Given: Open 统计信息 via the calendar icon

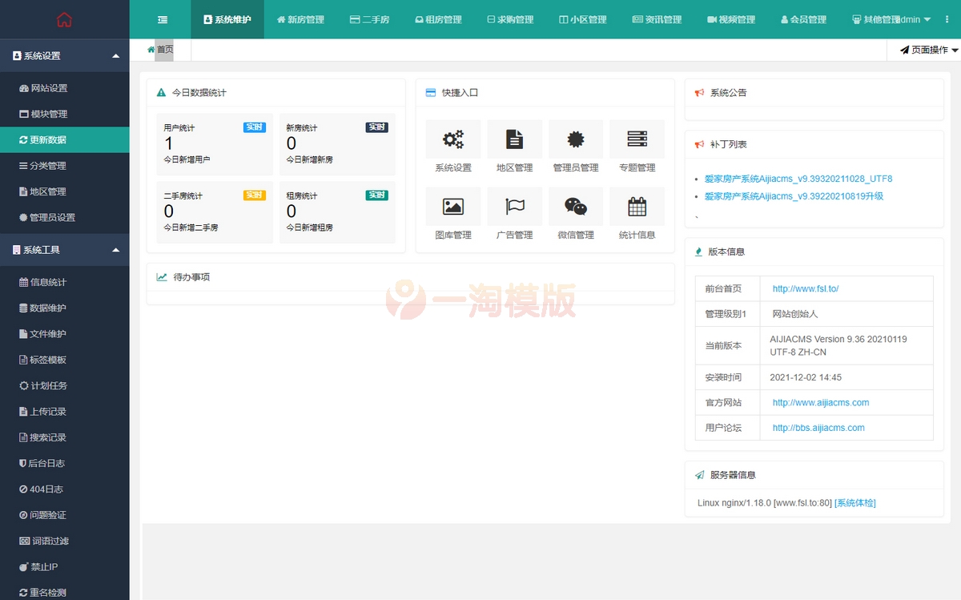Looking at the screenshot, I should pos(637,207).
